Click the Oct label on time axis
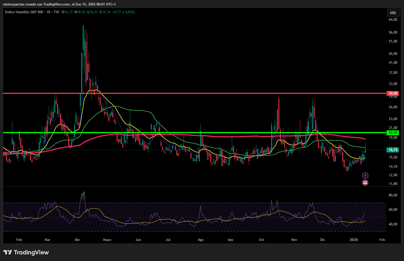This screenshot has height=261, width=404. 261,240
